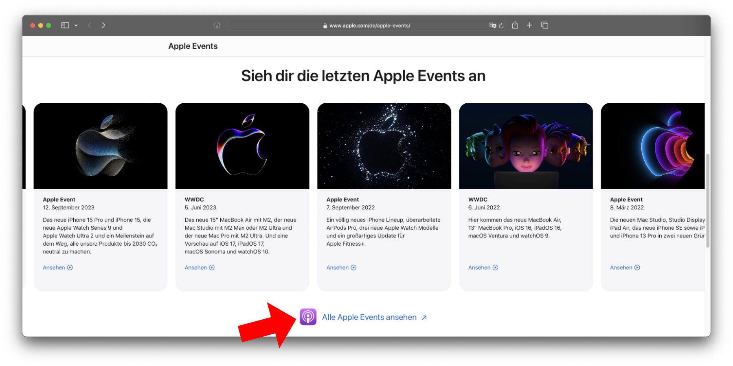This screenshot has width=733, height=366.
Task: Open the sidebar dropdown chevron
Action: [x=76, y=25]
